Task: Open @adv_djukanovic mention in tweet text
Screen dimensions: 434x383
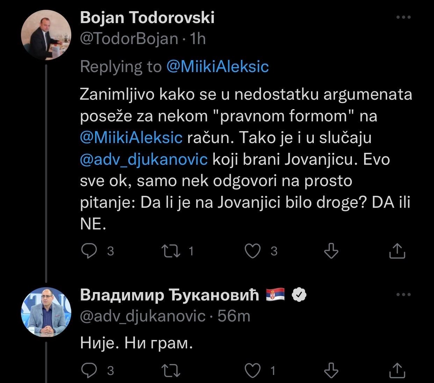Action: (x=144, y=159)
